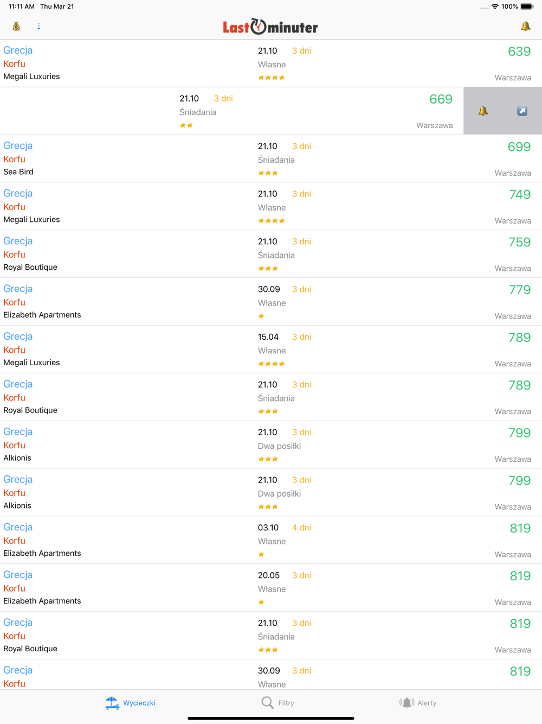Screen dimensions: 542x724
Task: Tap the bell icon in top bar
Action: pos(525,26)
